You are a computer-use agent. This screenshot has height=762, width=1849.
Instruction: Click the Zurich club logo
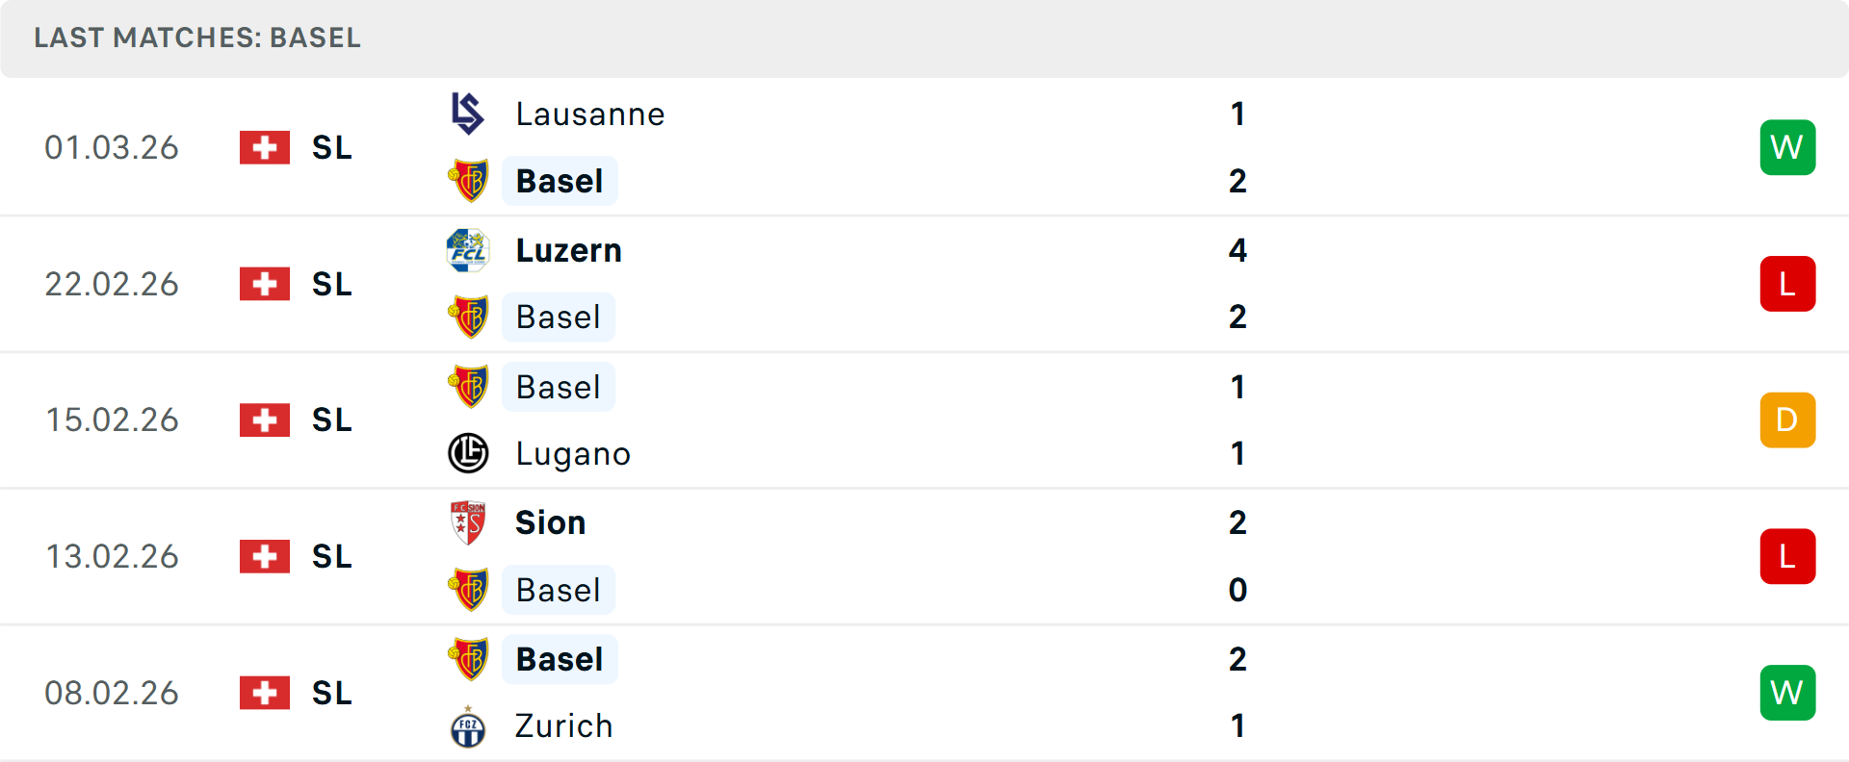pos(468,726)
